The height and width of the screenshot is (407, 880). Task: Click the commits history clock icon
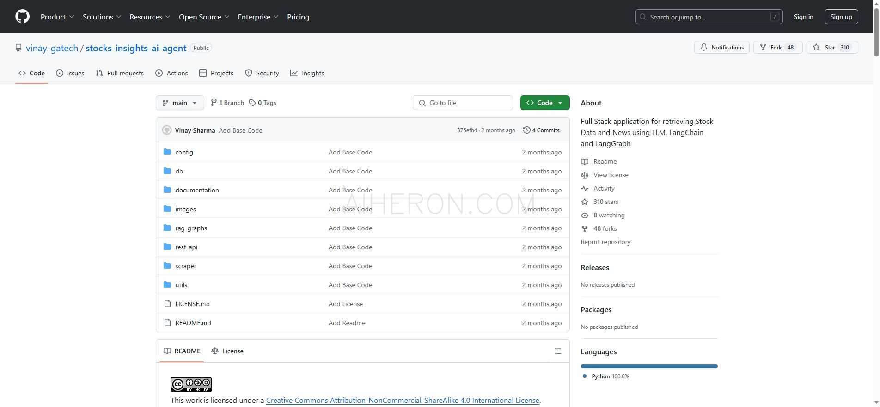point(526,130)
